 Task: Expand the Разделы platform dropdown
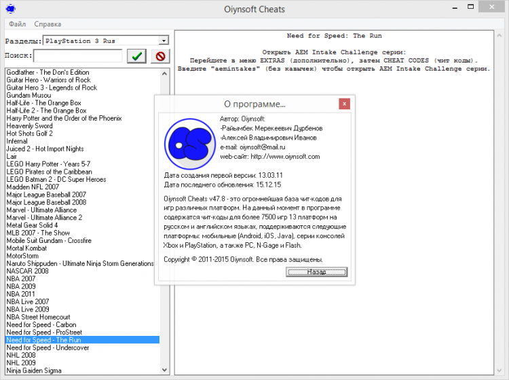[x=164, y=41]
